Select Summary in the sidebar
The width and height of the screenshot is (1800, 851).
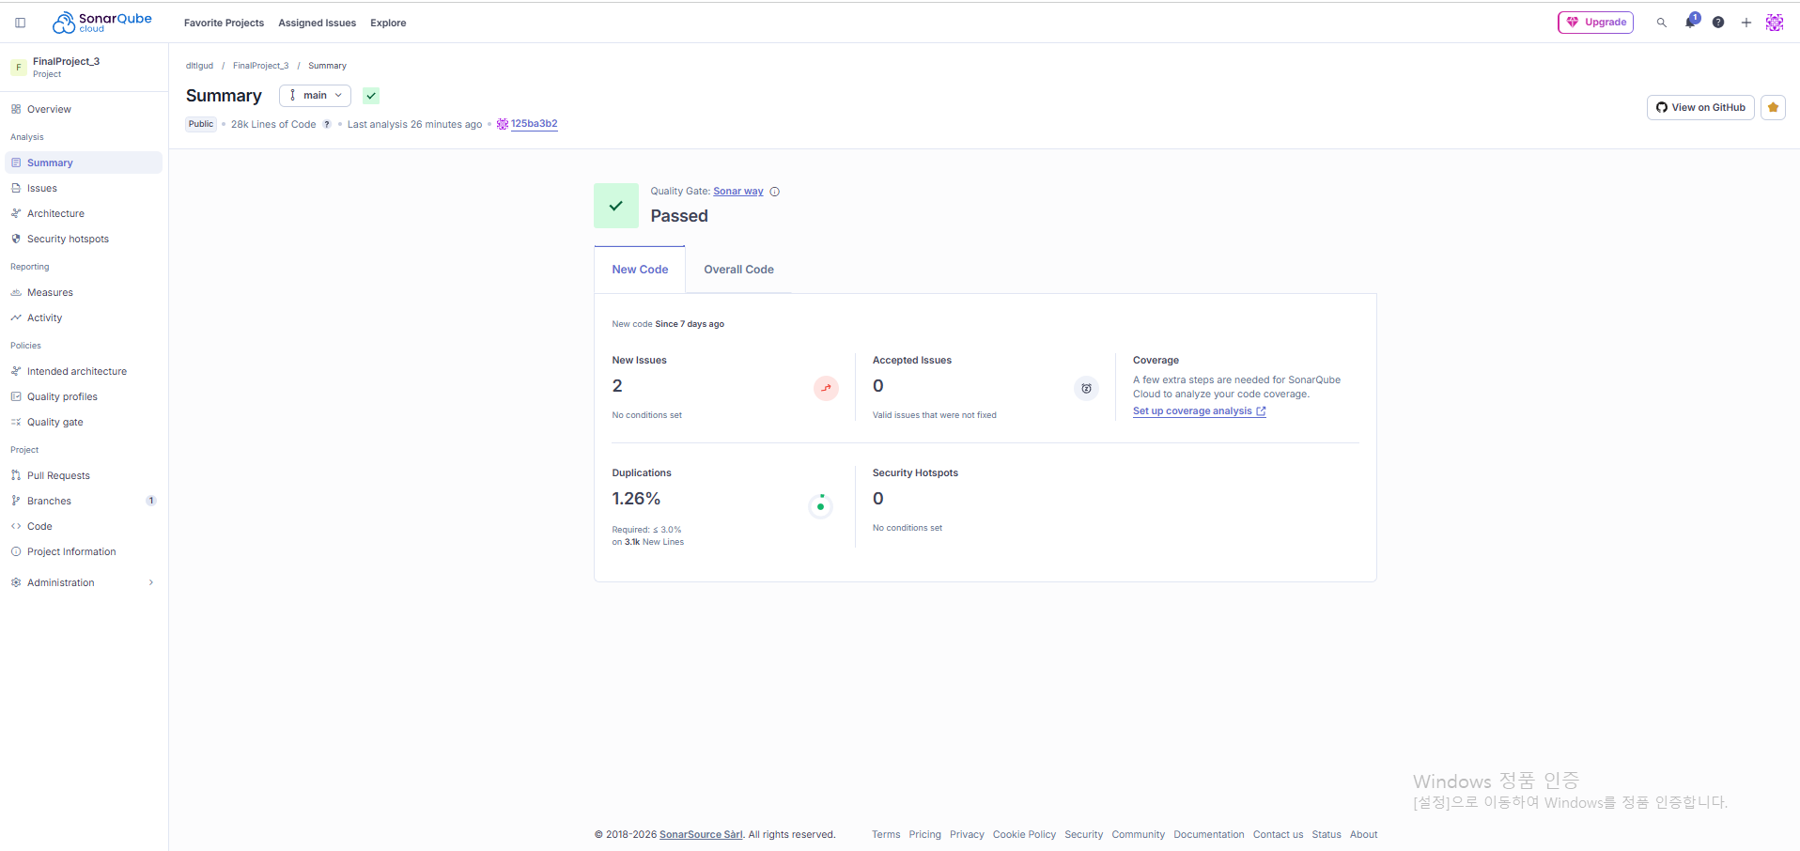click(83, 162)
